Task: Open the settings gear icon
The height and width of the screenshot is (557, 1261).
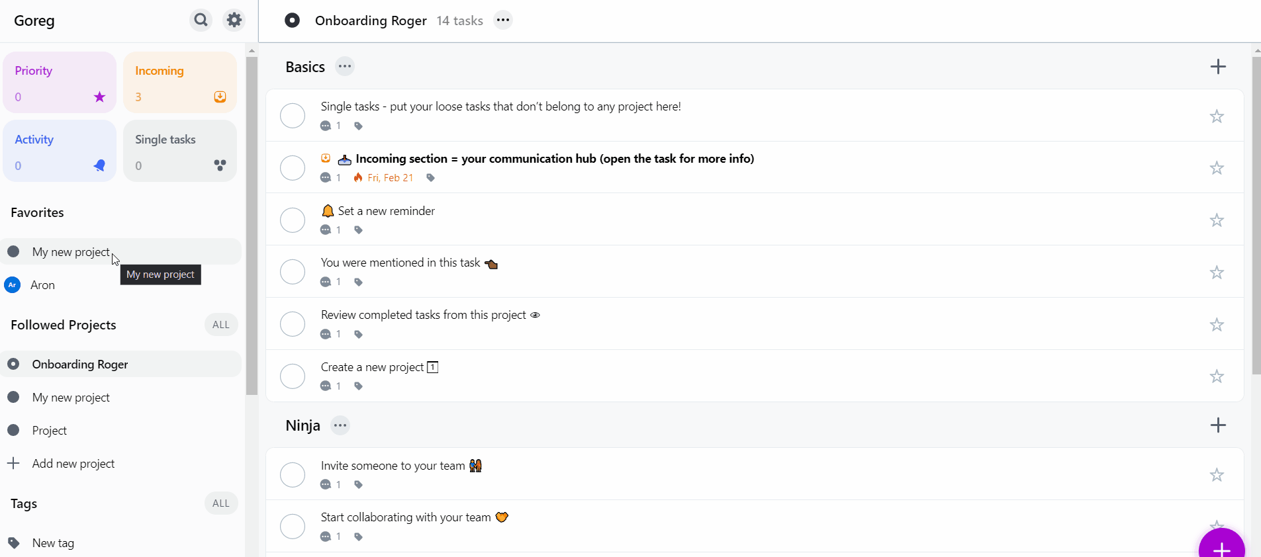Action: tap(234, 20)
